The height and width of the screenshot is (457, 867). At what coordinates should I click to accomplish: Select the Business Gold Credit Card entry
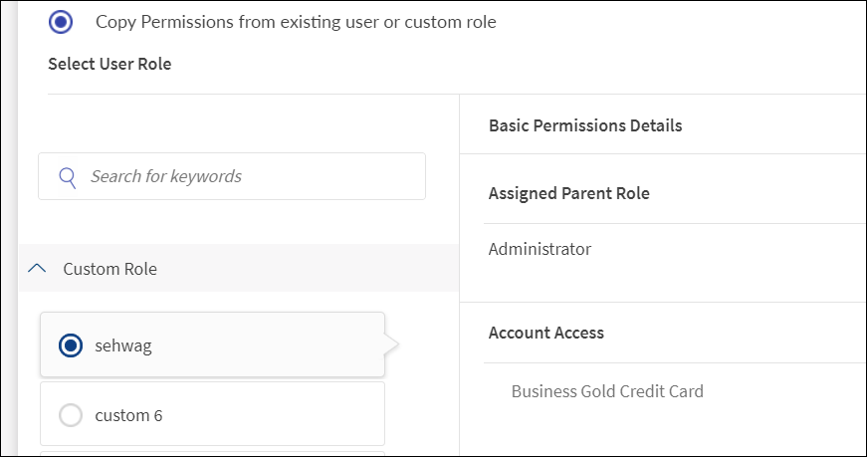point(607,391)
